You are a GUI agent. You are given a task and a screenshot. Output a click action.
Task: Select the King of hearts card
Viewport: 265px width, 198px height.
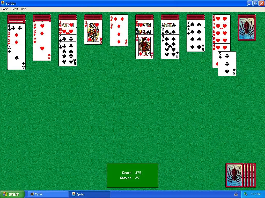[144, 23]
